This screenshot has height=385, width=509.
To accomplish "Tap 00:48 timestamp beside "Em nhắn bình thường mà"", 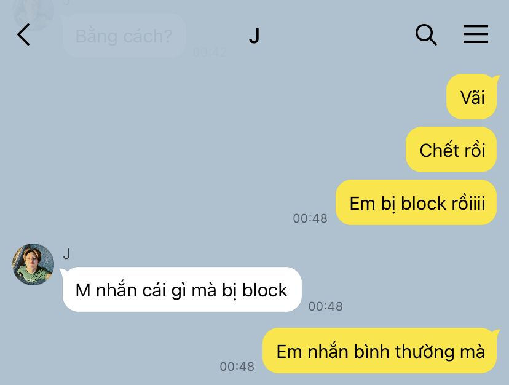I will click(237, 367).
